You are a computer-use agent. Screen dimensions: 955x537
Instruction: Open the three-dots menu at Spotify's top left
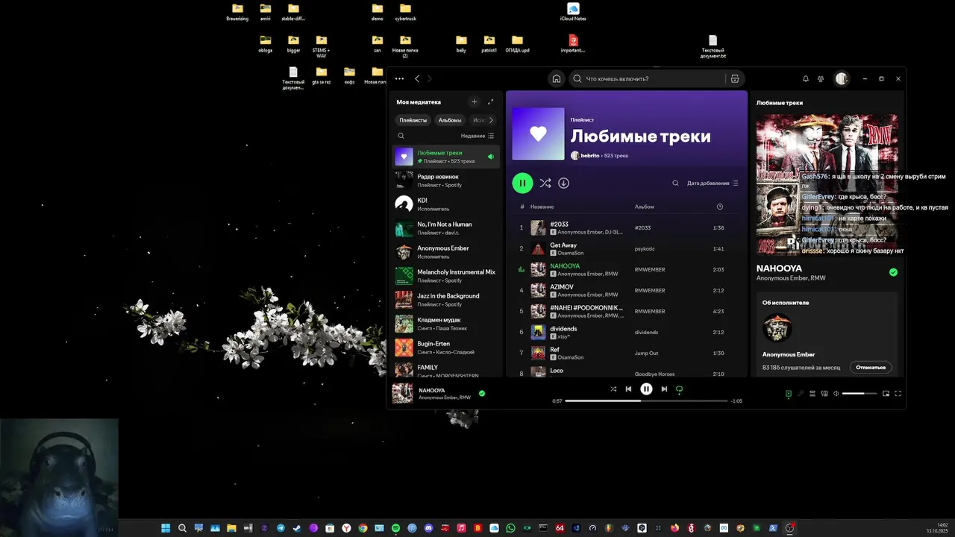(x=400, y=78)
